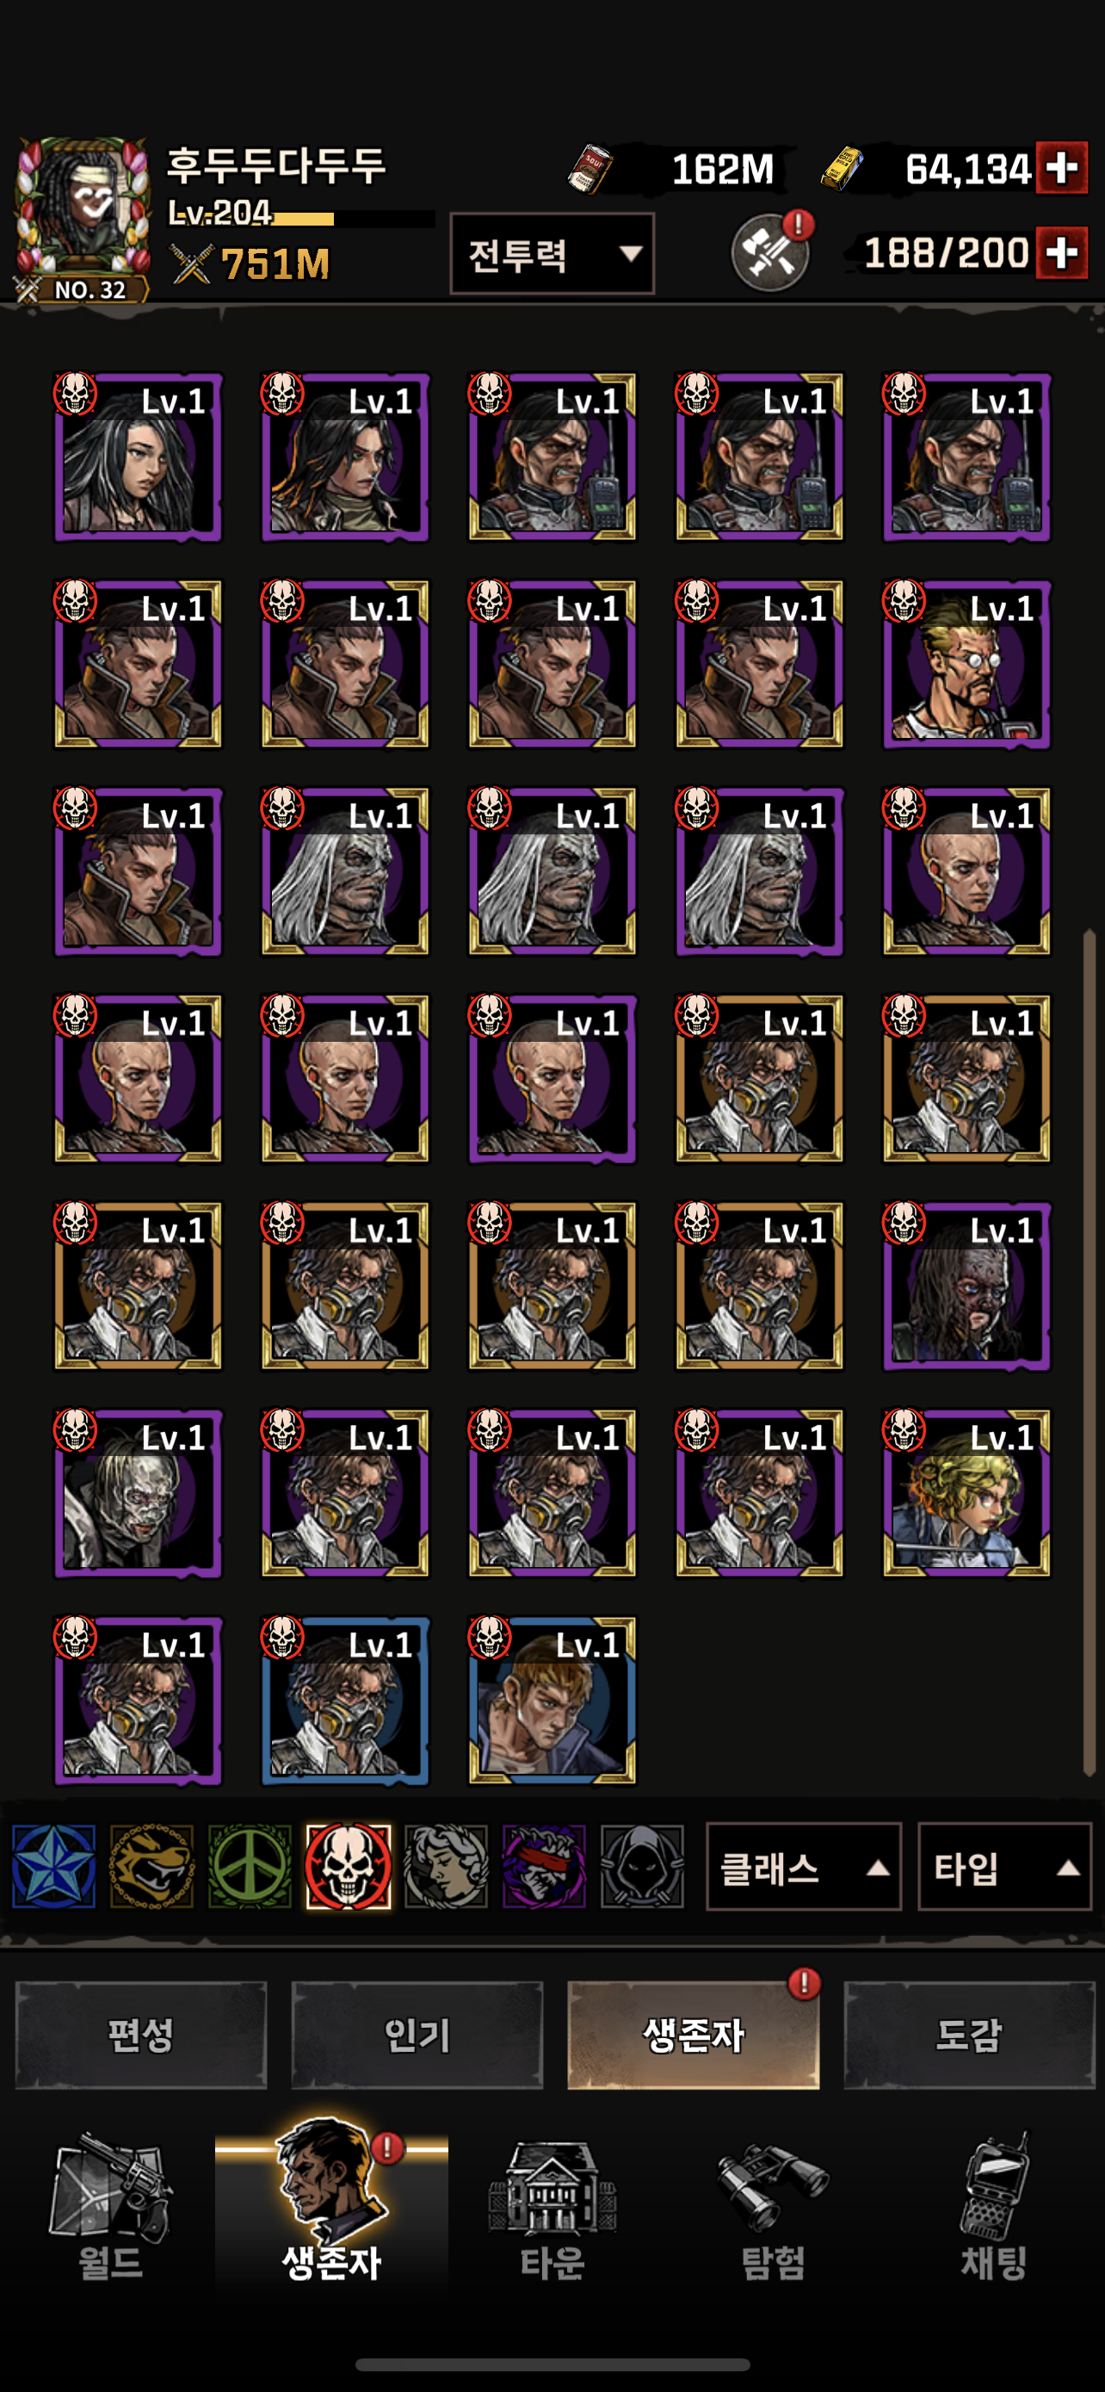This screenshot has width=1105, height=2392.
Task: Toggle the red skull faction filter
Action: [348, 1867]
